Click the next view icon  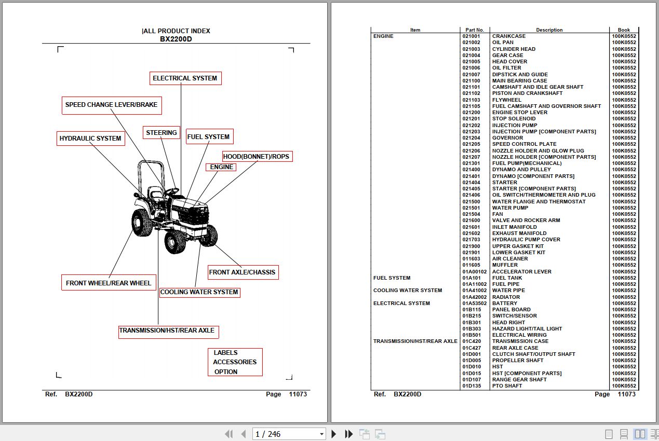(x=380, y=434)
